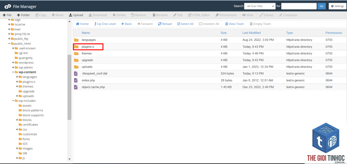The height and width of the screenshot is (164, 347).
Task: Click the Compress toolbar button
Action: click(x=288, y=15)
